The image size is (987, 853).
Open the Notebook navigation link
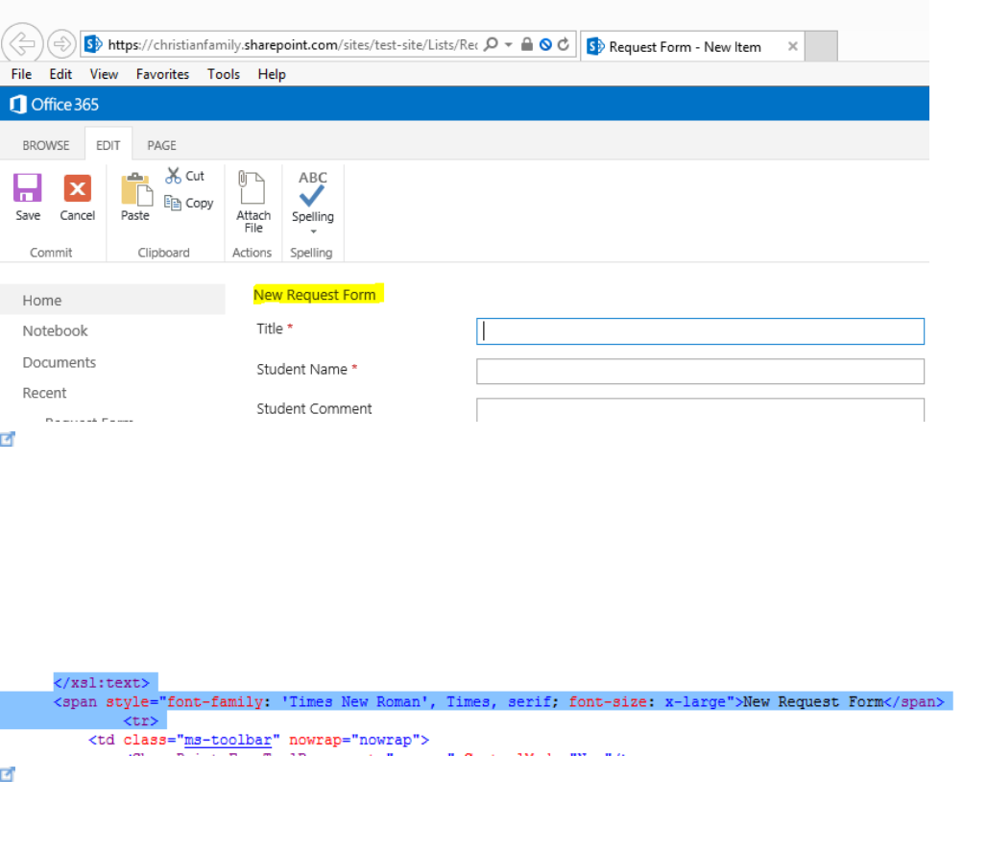(56, 330)
